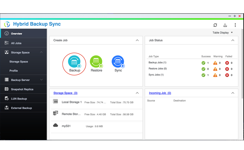This screenshot has height=150, width=244.
Task: Click the myS31 cloud icon
Action: [56, 125]
